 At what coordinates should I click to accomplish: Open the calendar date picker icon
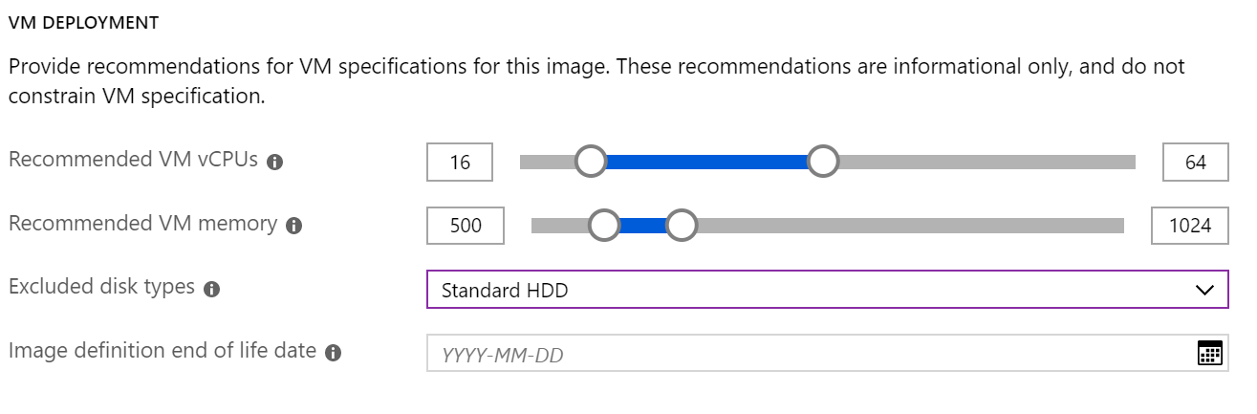[x=1210, y=353]
